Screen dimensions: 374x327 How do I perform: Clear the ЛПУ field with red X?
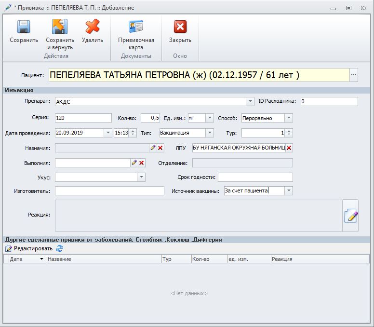(289, 148)
